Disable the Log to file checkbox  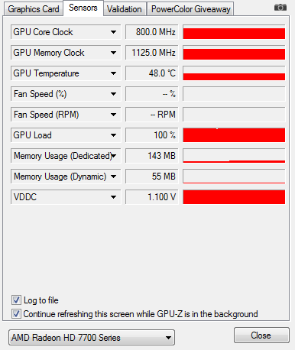pyautogui.click(x=16, y=300)
